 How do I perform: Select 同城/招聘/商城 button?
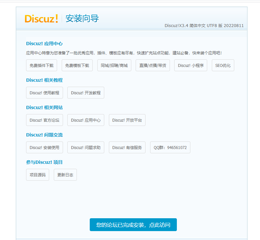pyautogui.click(x=114, y=65)
